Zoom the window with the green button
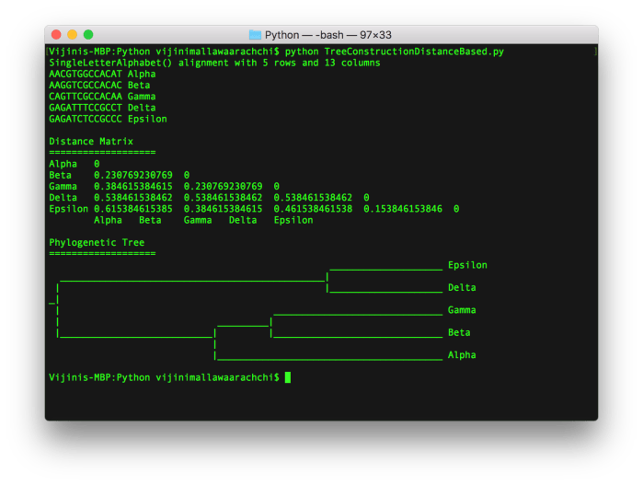The image size is (643, 485). pyautogui.click(x=92, y=35)
